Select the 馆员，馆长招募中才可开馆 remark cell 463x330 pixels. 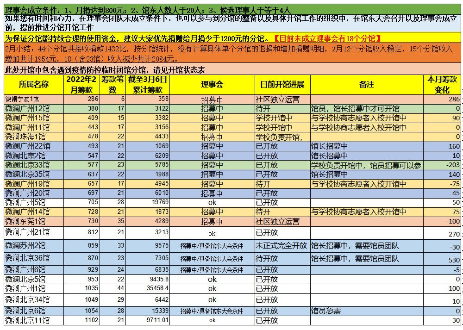point(366,109)
